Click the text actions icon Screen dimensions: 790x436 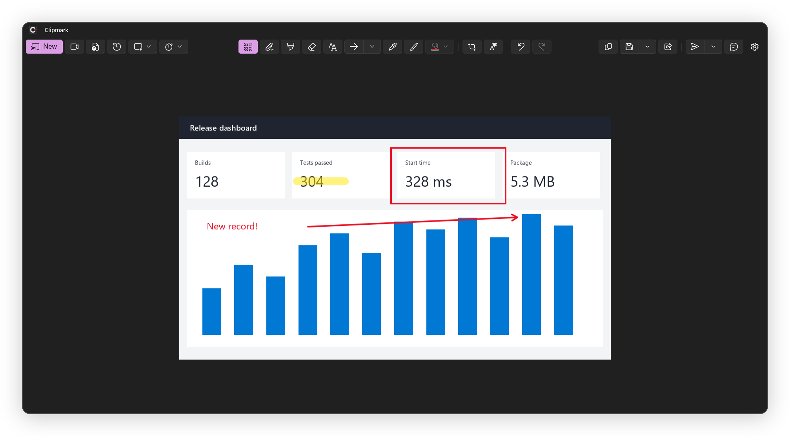493,47
